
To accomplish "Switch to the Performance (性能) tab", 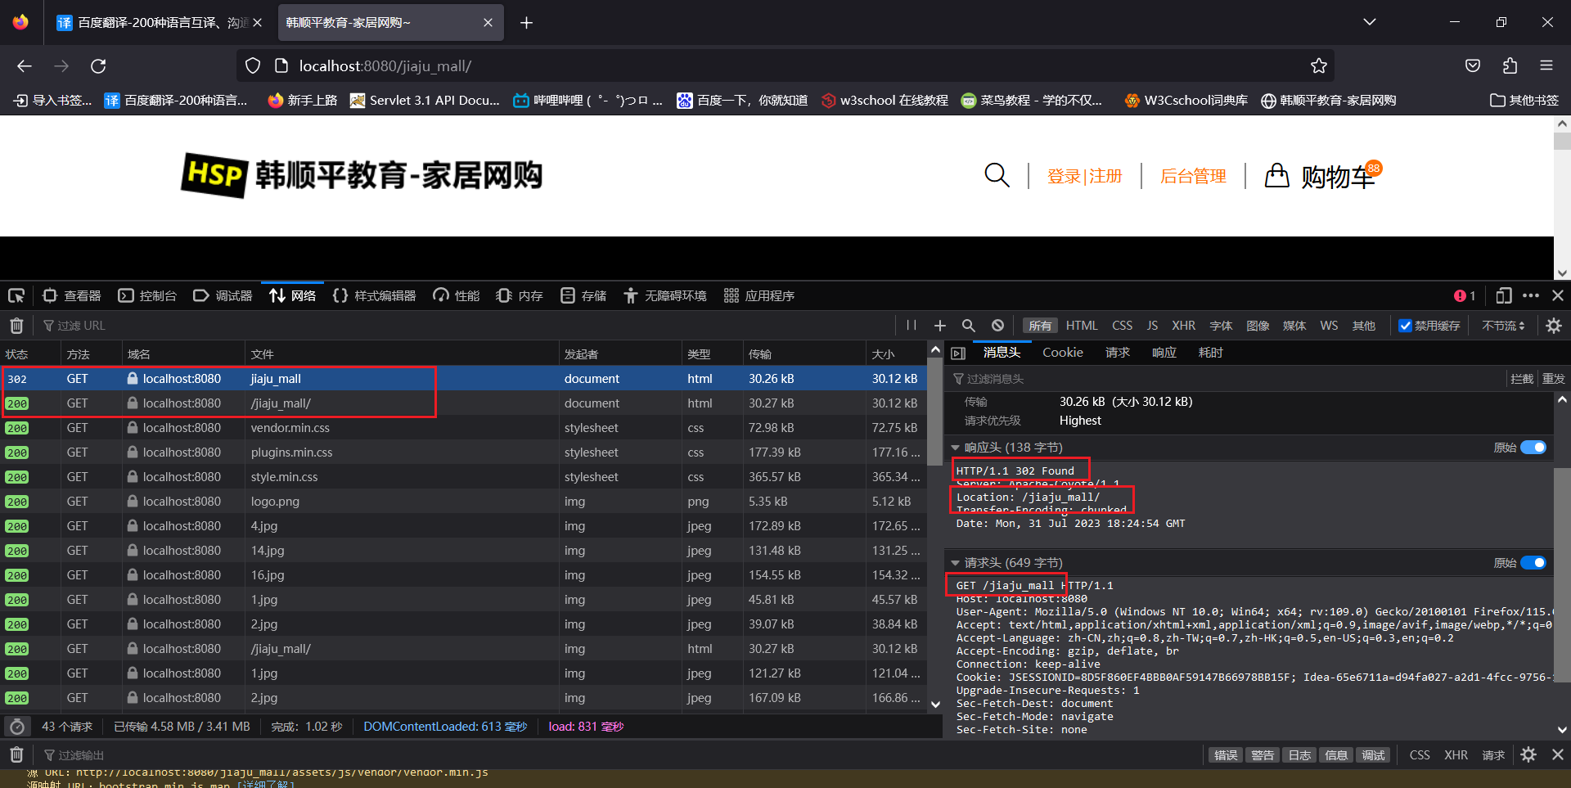I will [x=457, y=295].
